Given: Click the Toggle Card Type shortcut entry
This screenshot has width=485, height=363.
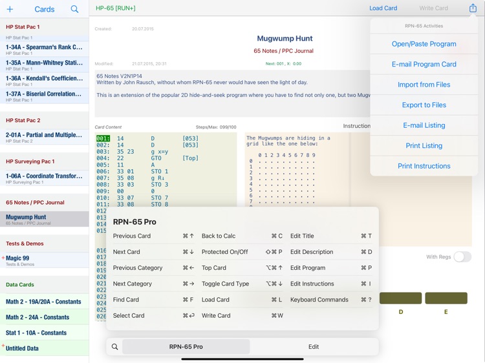Looking at the screenshot, I should pyautogui.click(x=242, y=284).
